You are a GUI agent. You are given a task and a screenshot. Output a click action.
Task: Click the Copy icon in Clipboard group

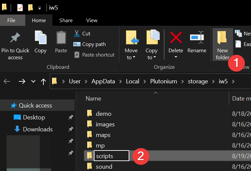coord(40,37)
